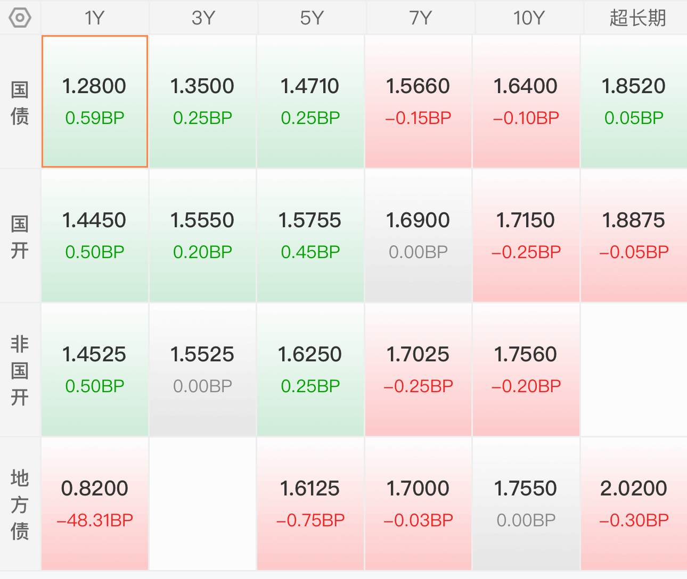Select the 超长期 column header
The width and height of the screenshot is (687, 579).
[x=636, y=18]
